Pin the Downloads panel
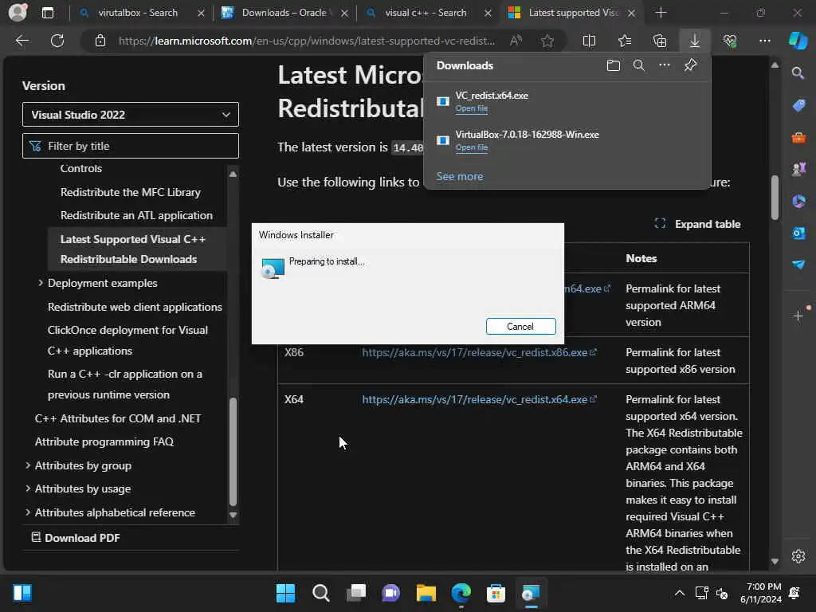The image size is (816, 612). click(691, 65)
